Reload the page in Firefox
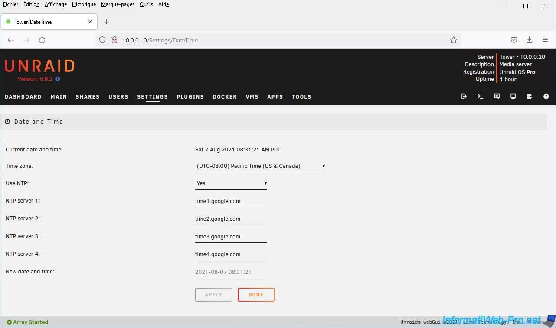556x328 pixels. [x=42, y=40]
